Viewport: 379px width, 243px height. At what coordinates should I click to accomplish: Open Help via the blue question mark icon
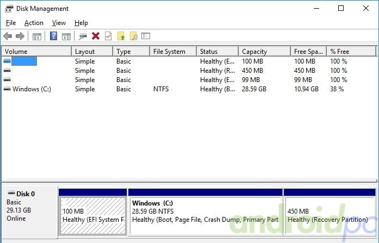53,36
